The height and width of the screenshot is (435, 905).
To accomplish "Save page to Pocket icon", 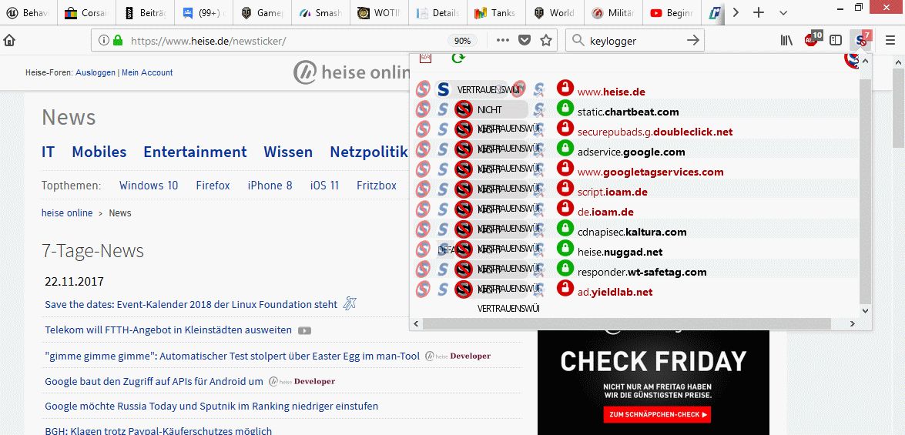I will (524, 40).
